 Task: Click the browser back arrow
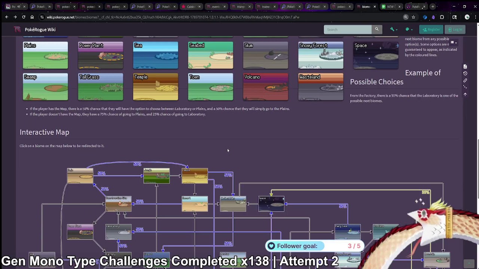[x=7, y=17]
